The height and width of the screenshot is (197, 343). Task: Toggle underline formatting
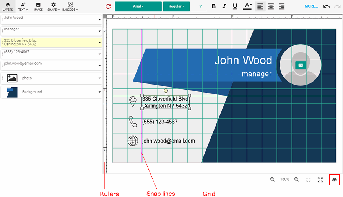[235, 6]
